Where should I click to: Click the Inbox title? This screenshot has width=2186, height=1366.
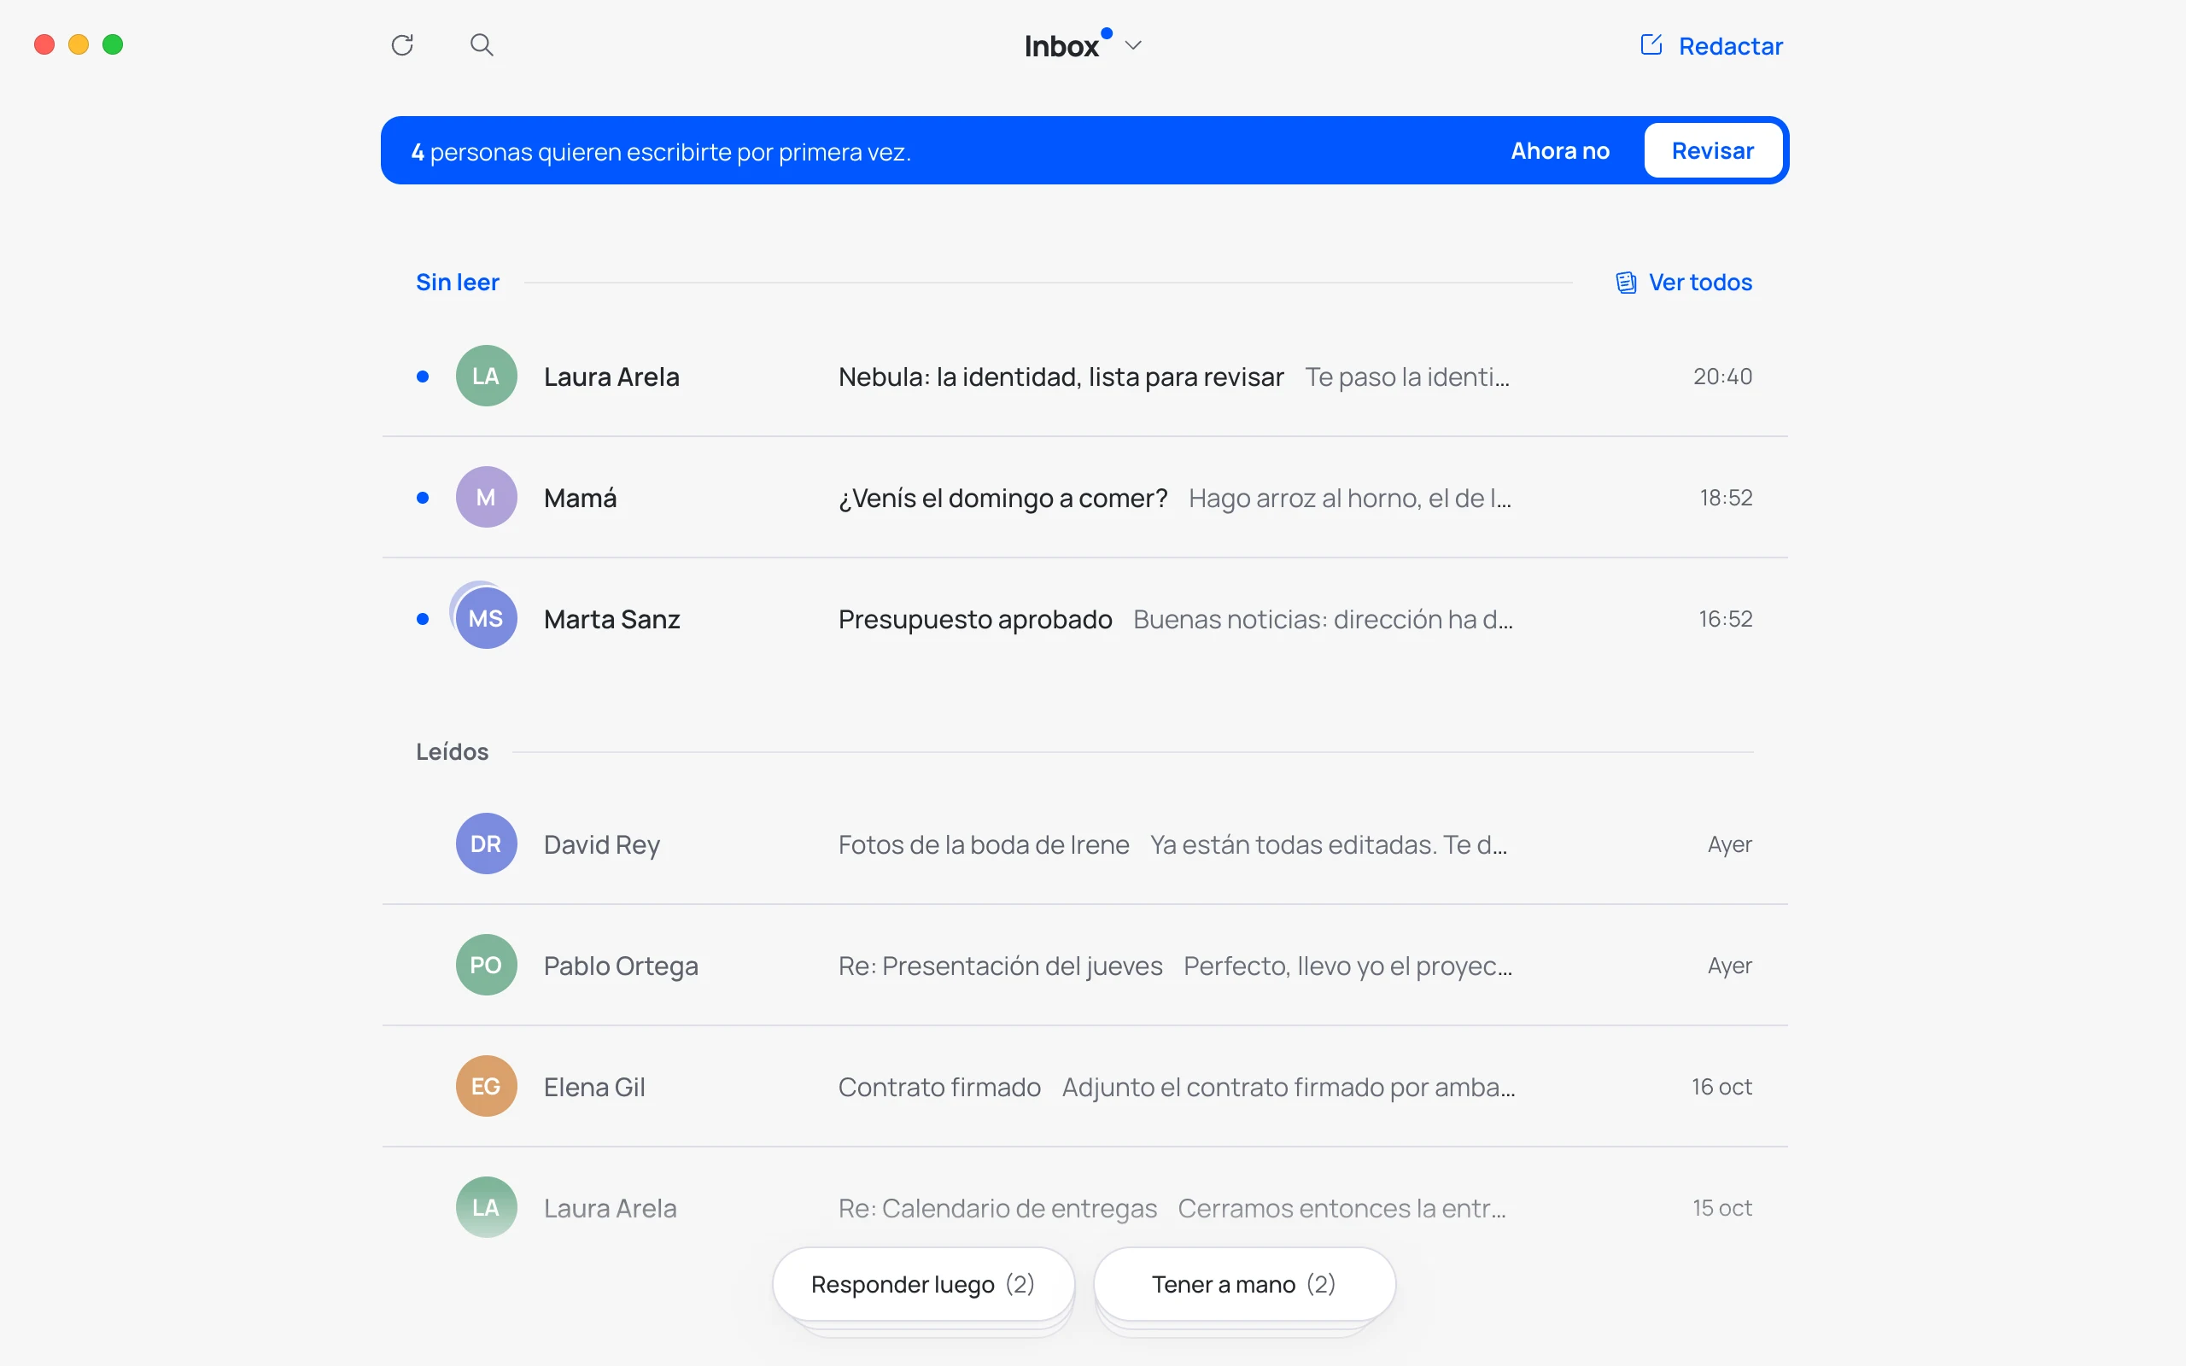click(x=1061, y=46)
